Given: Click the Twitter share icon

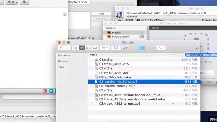Looking at the screenshot, I should pyautogui.click(x=51, y=91).
